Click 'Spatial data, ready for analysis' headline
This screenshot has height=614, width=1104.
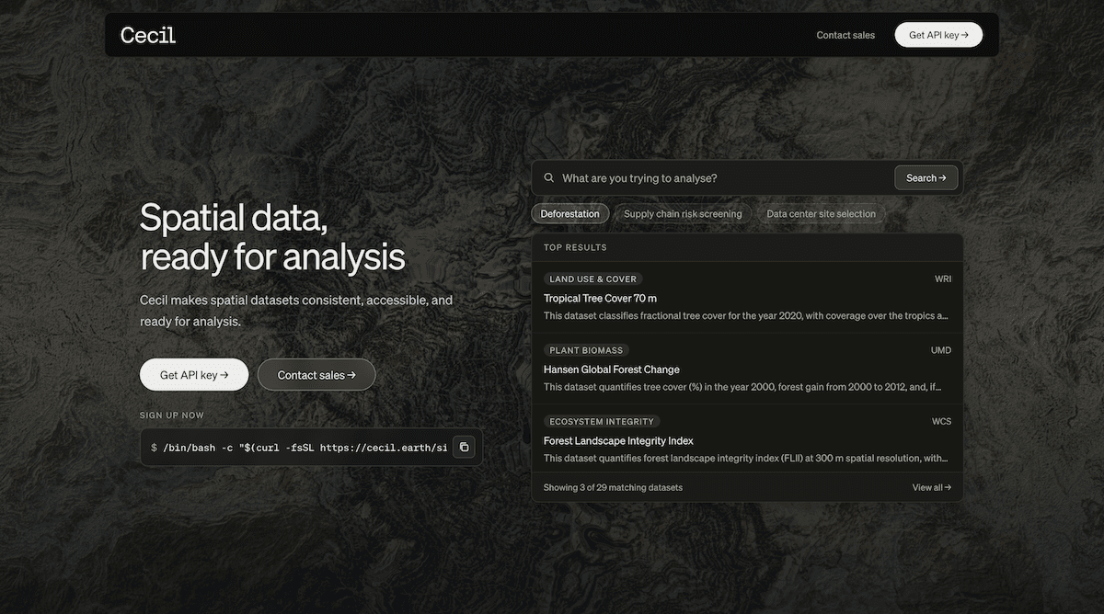272,237
